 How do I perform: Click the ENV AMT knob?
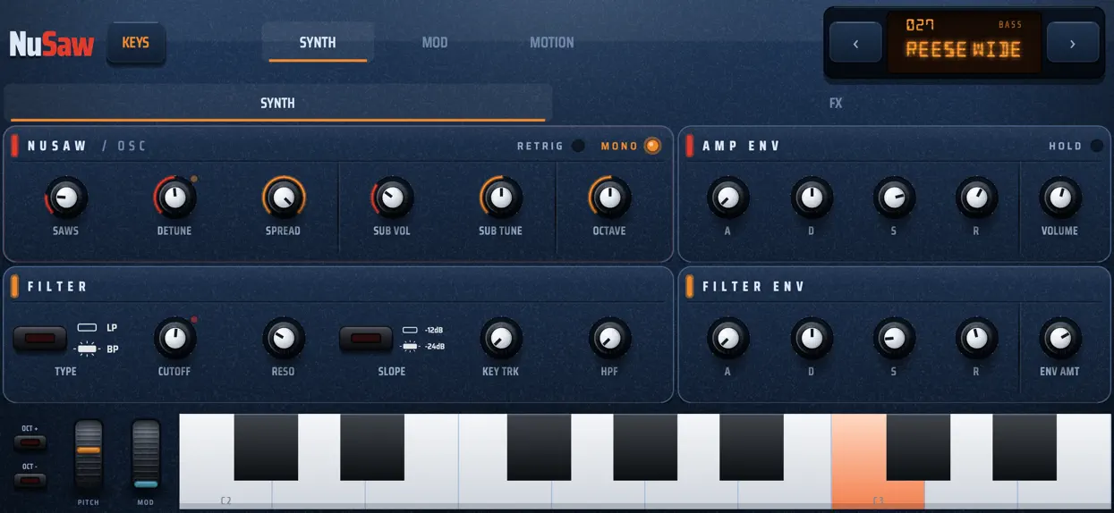[1059, 338]
